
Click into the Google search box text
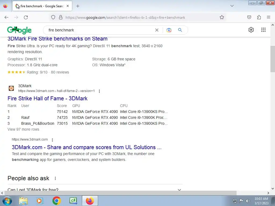pyautogui.click(x=61, y=30)
